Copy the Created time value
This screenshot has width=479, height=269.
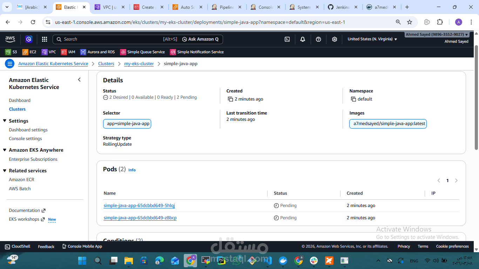click(x=230, y=99)
